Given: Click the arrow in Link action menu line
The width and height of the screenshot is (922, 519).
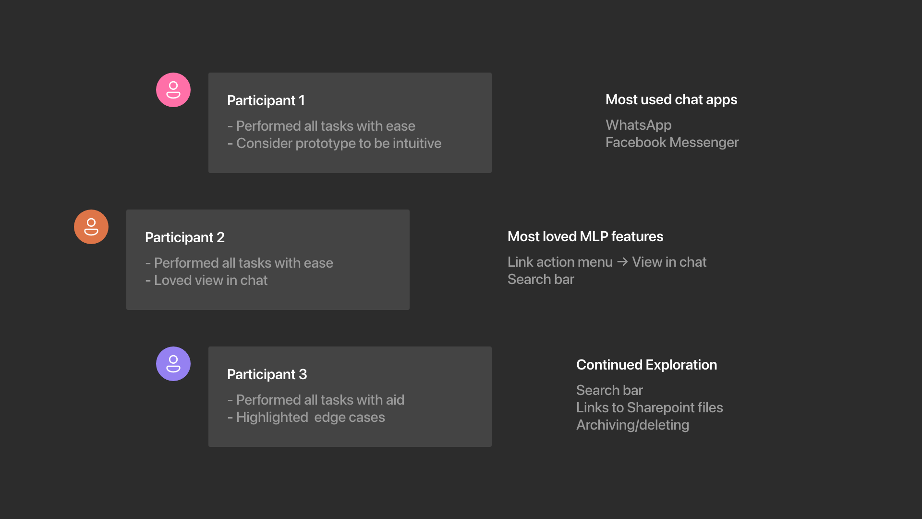Looking at the screenshot, I should [x=622, y=262].
